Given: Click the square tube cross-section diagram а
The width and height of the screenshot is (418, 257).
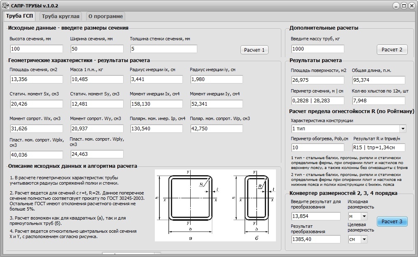Looking at the screenshot, I should click(x=189, y=205).
